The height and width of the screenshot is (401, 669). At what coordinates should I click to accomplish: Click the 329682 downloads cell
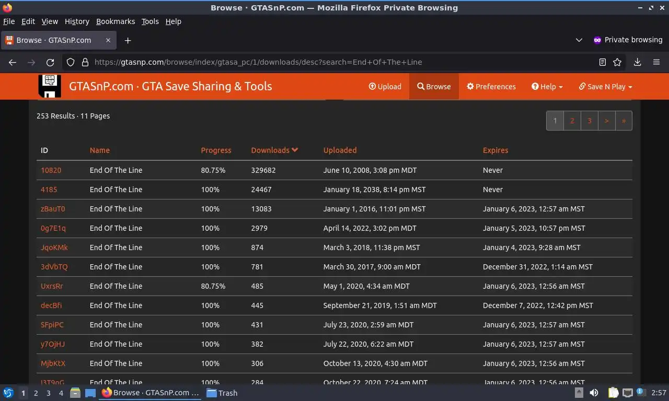pyautogui.click(x=263, y=170)
